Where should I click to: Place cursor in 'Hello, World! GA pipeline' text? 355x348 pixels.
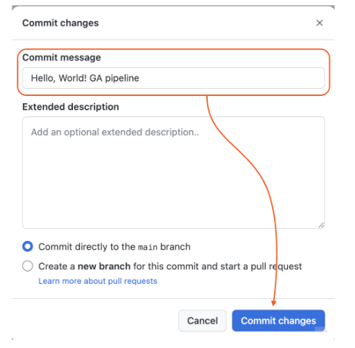[x=85, y=78]
